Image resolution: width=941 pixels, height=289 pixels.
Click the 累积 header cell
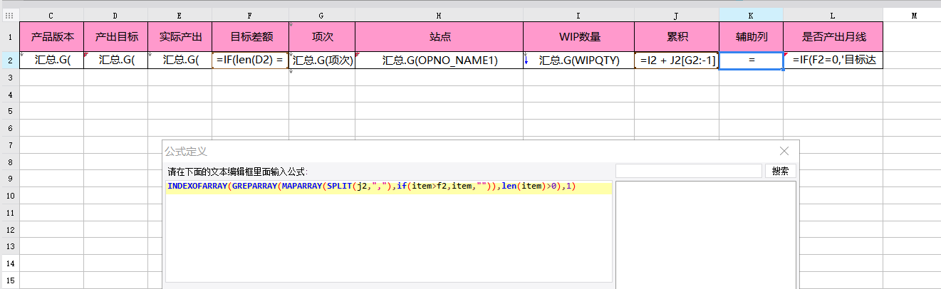click(x=677, y=37)
